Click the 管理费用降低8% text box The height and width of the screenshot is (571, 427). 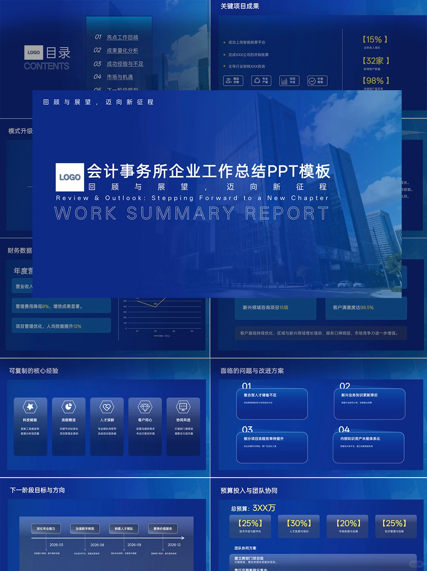click(61, 306)
